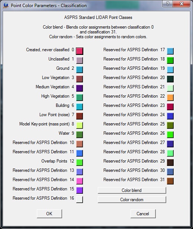Select Medium Vegetation class 4 color swatch
Screen dimensions: 193x229
[80, 88]
